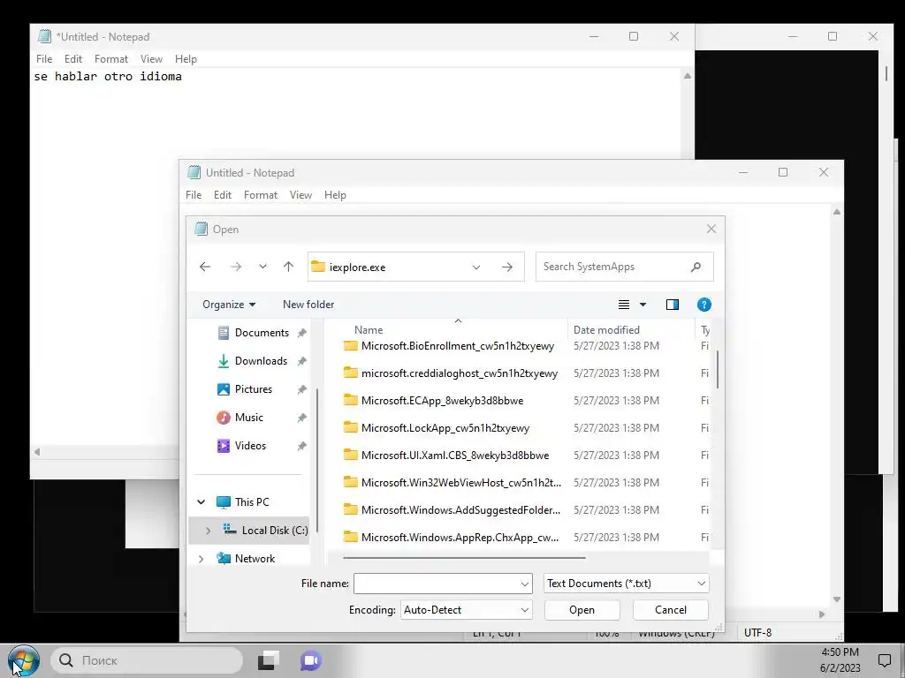Select Microsoft.ECApp_8wekyb3d8bbwe folder
905x678 pixels.
[442, 401]
